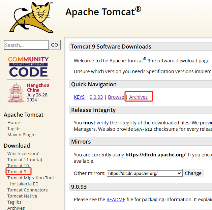
Task: Open the Browse link
Action: click(x=116, y=97)
